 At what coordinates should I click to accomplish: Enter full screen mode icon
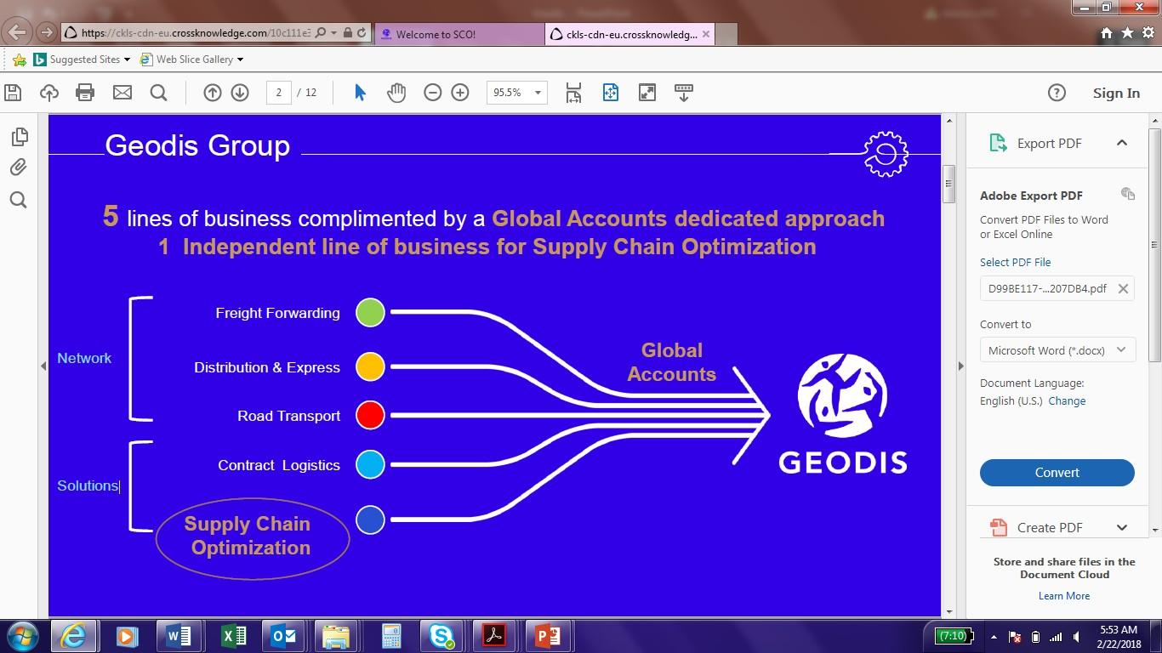(647, 93)
